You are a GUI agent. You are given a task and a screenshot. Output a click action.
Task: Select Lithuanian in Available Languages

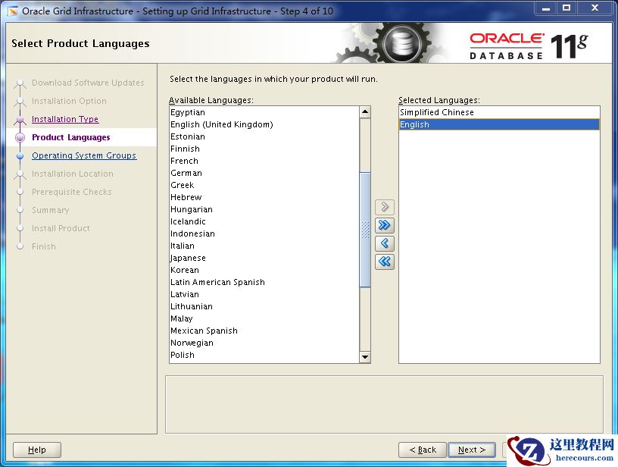[x=264, y=306]
